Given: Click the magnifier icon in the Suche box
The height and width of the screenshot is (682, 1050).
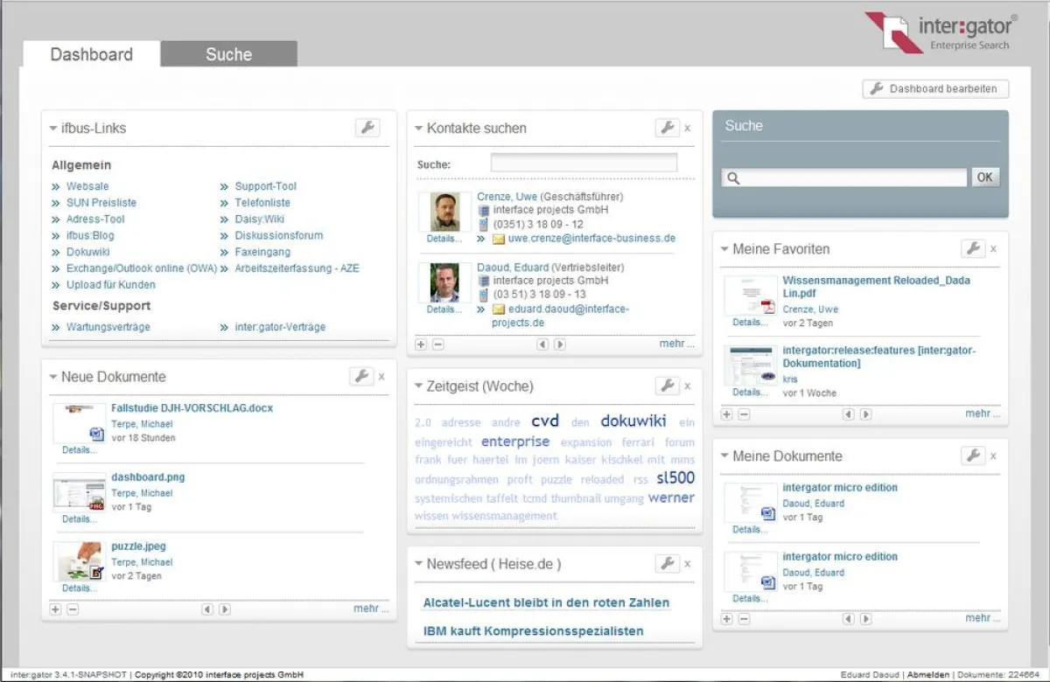Looking at the screenshot, I should coord(734,177).
